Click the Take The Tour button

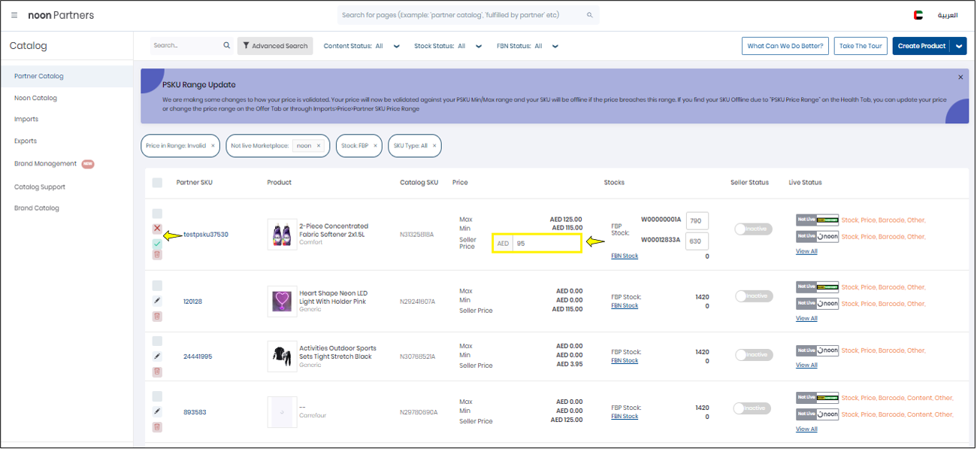click(x=860, y=45)
